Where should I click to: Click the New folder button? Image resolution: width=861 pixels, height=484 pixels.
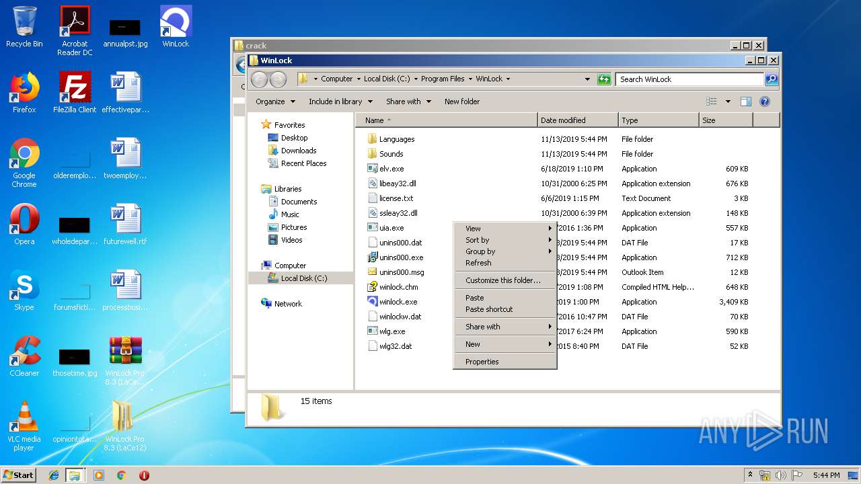pyautogui.click(x=462, y=102)
